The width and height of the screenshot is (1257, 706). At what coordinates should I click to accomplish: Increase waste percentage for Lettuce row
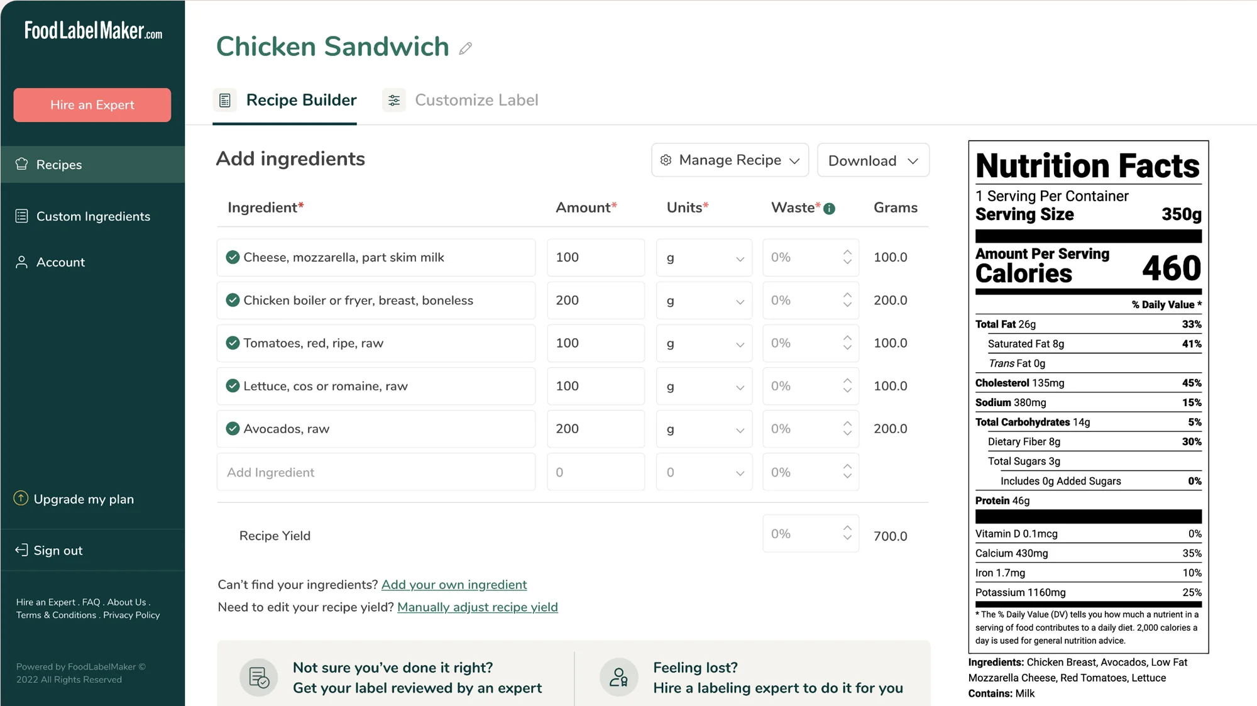click(x=848, y=381)
